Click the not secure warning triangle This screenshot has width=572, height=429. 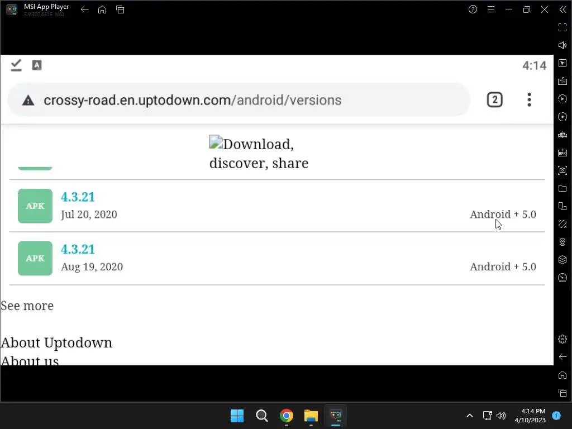click(x=28, y=101)
